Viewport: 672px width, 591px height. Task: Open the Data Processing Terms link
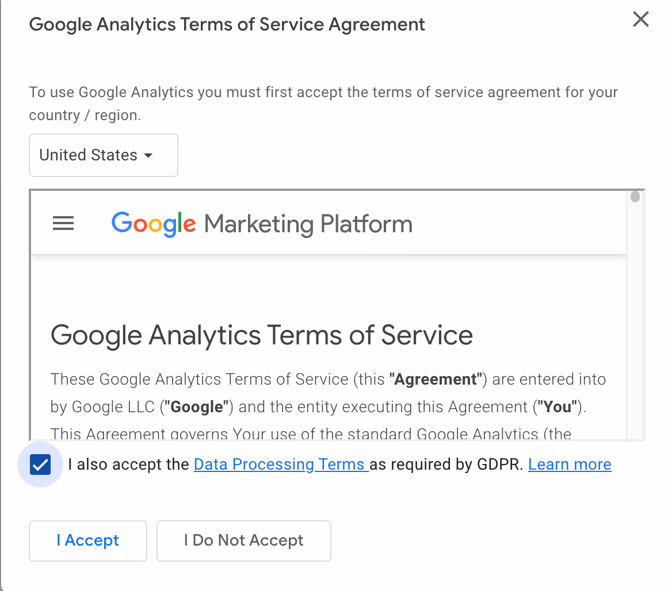[x=281, y=465]
